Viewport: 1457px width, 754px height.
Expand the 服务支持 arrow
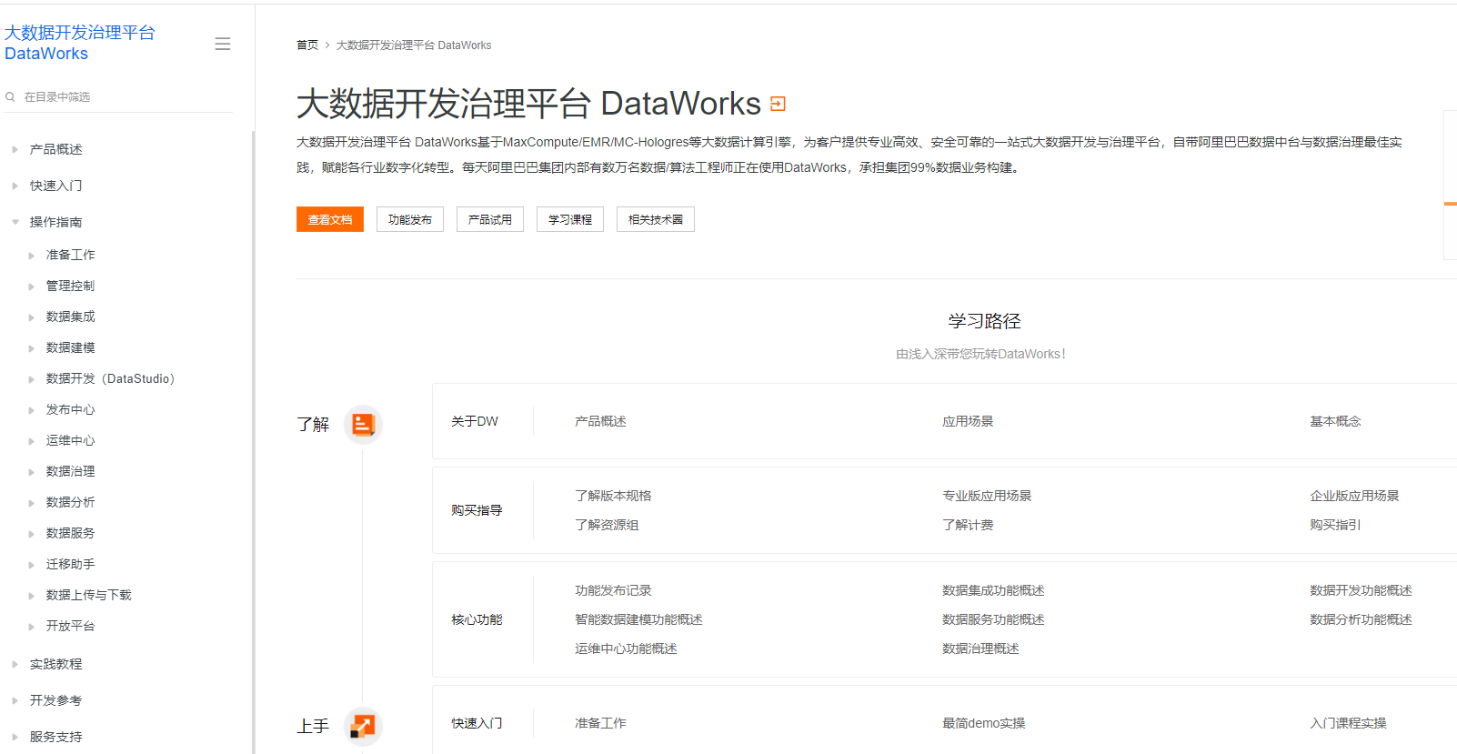coord(15,738)
